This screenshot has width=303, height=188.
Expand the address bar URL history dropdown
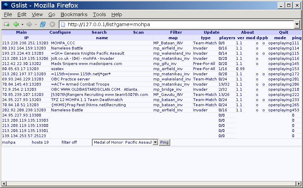click(297, 24)
